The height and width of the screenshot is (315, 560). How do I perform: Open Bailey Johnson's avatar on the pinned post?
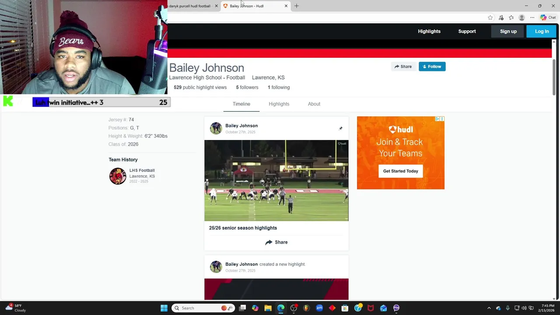(216, 128)
